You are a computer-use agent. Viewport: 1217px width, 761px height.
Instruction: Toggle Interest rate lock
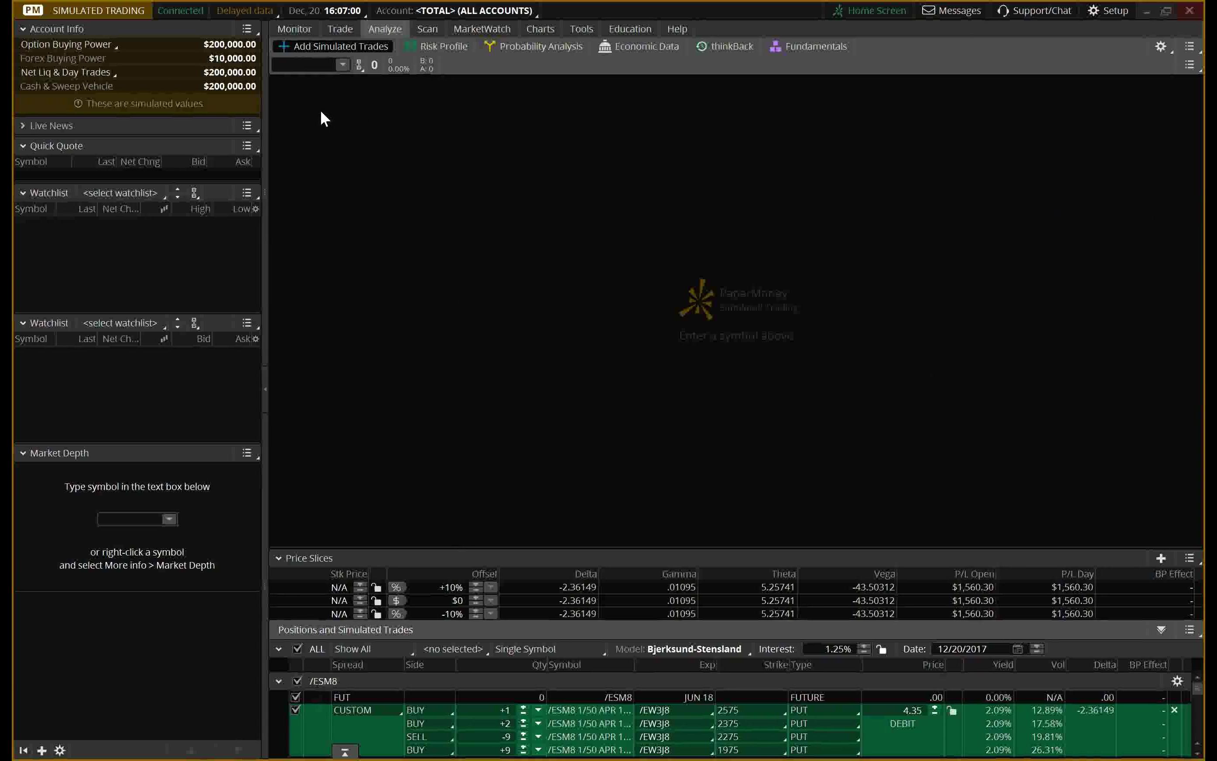pos(882,649)
